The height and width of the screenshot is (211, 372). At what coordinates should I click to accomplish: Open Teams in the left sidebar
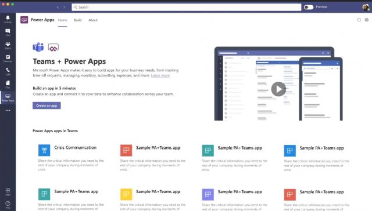[8, 45]
